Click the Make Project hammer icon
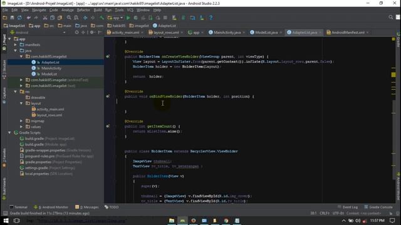This screenshot has height=225, width=401. (102, 17)
